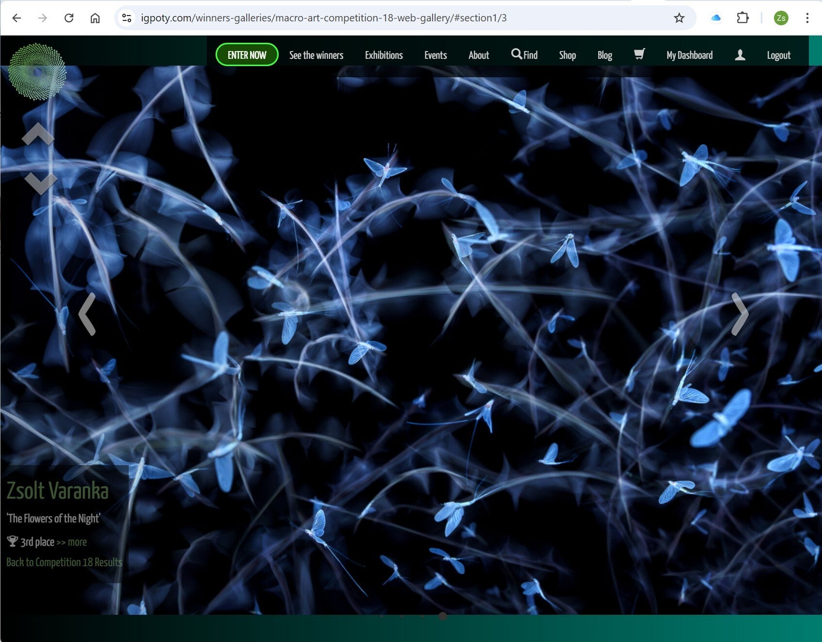Go to previous gallery image arrow

pos(87,314)
